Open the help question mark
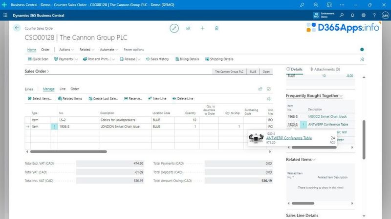The image size is (391, 219). tap(374, 15)
